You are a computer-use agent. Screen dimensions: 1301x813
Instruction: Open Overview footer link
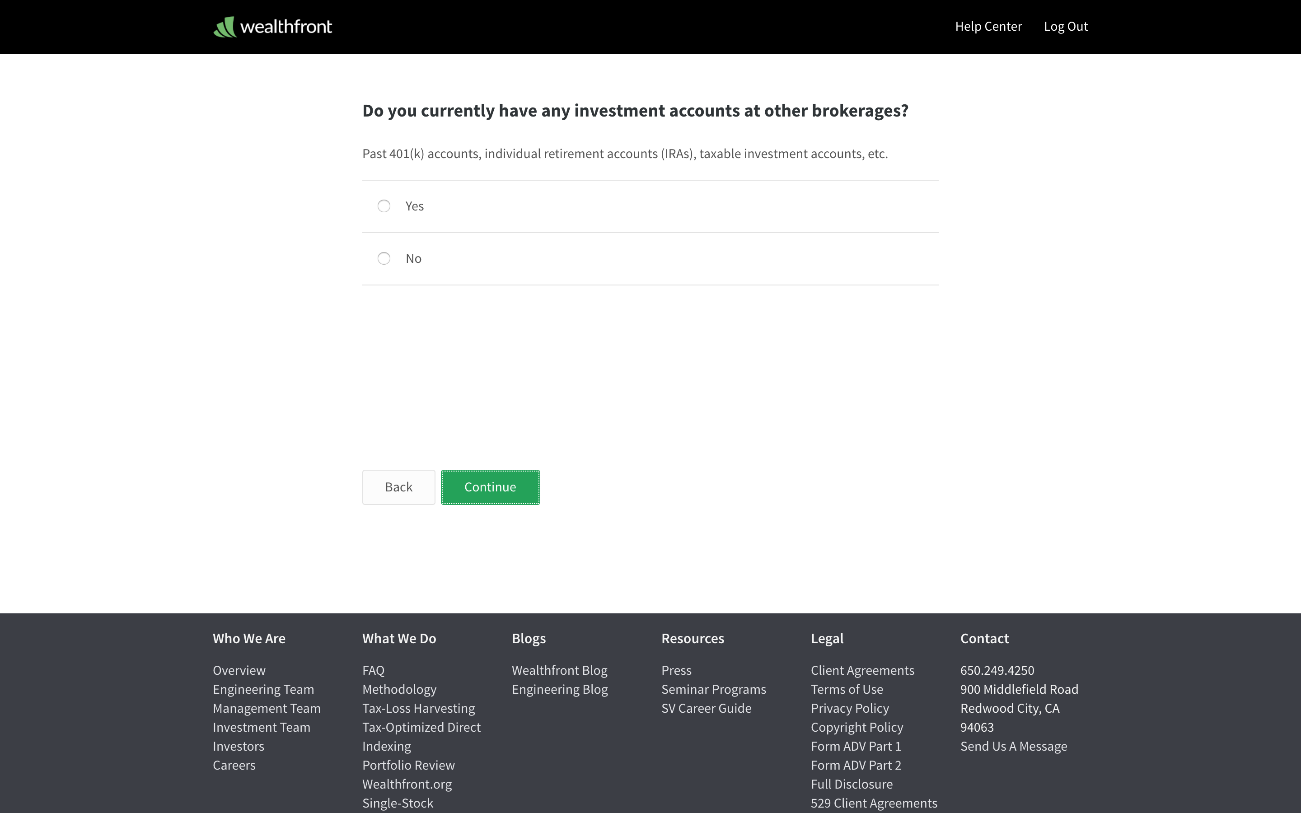[239, 670]
